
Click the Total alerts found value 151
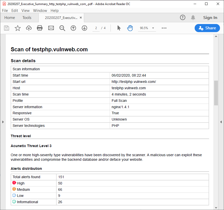click(x=61, y=177)
